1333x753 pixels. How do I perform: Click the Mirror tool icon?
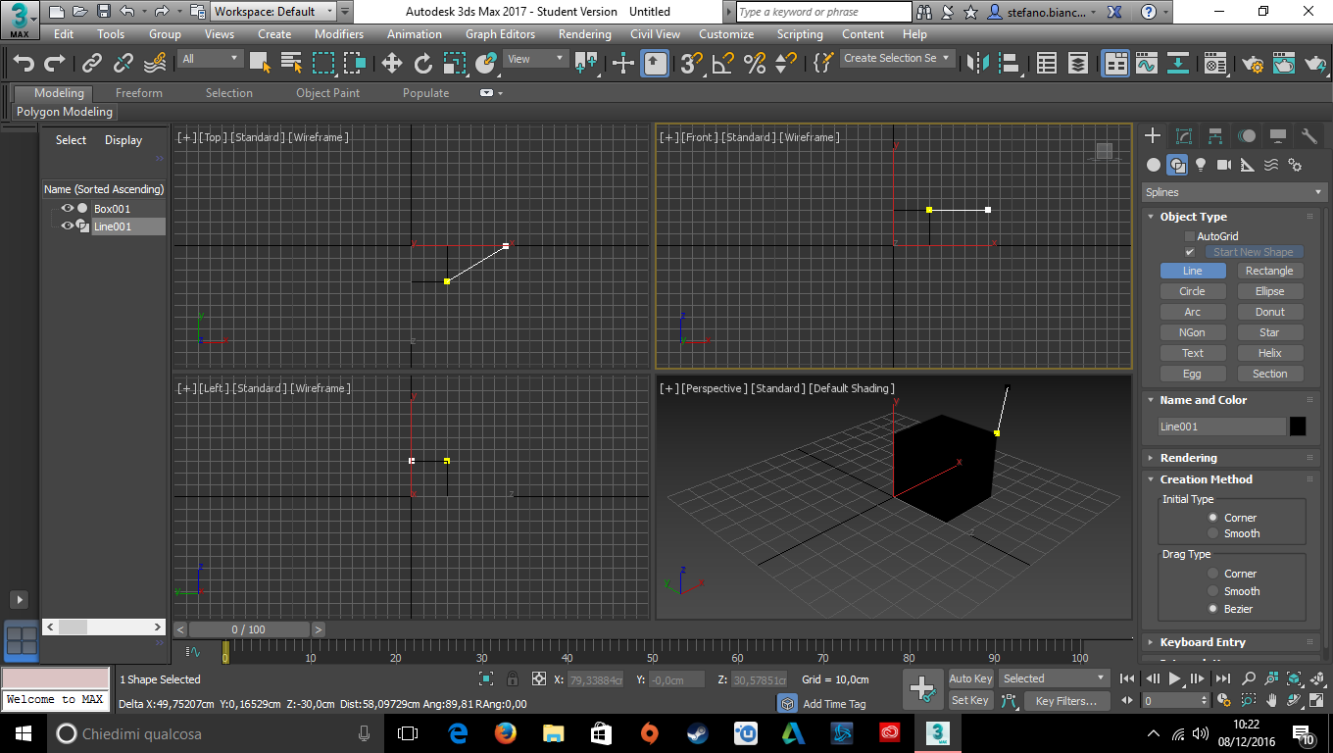[977, 64]
